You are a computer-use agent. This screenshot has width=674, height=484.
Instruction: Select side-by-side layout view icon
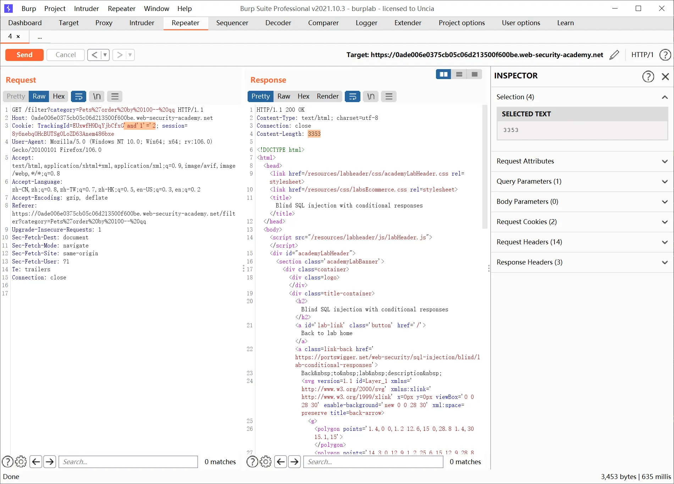443,74
